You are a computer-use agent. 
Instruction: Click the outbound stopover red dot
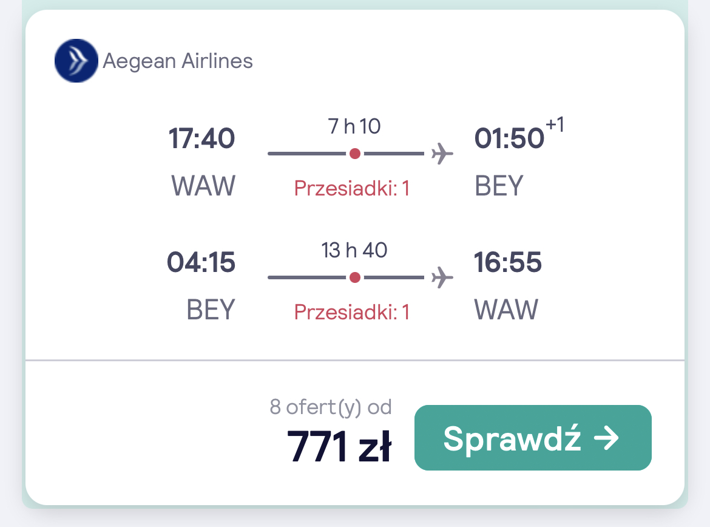[355, 154]
